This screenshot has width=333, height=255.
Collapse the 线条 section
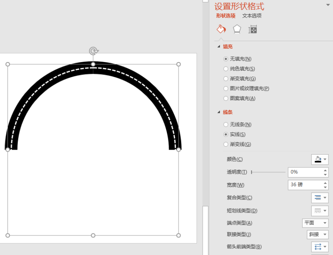(x=219, y=112)
